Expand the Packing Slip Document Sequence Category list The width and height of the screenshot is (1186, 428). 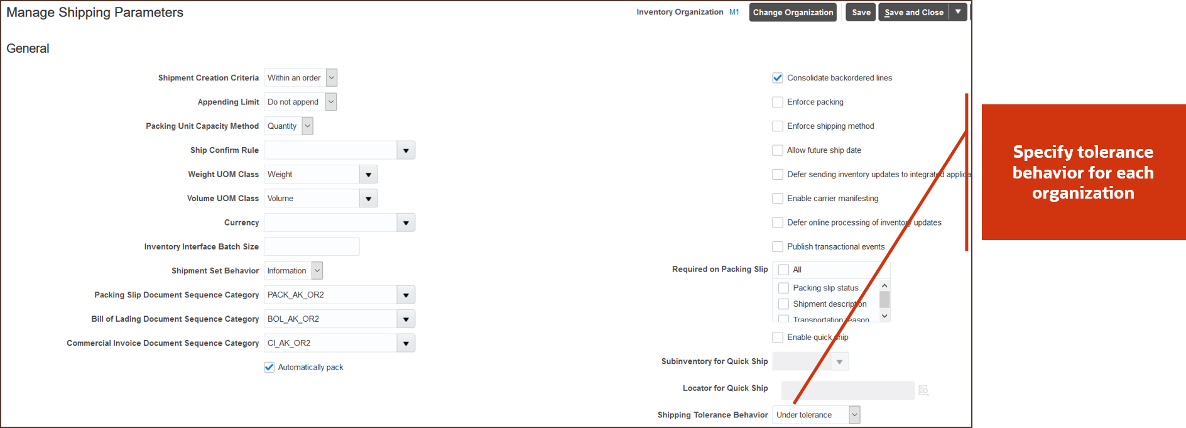click(x=406, y=295)
